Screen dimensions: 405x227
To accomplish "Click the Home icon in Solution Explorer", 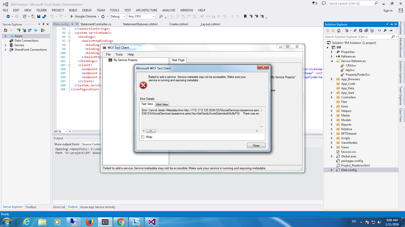I will pyautogui.click(x=339, y=31).
